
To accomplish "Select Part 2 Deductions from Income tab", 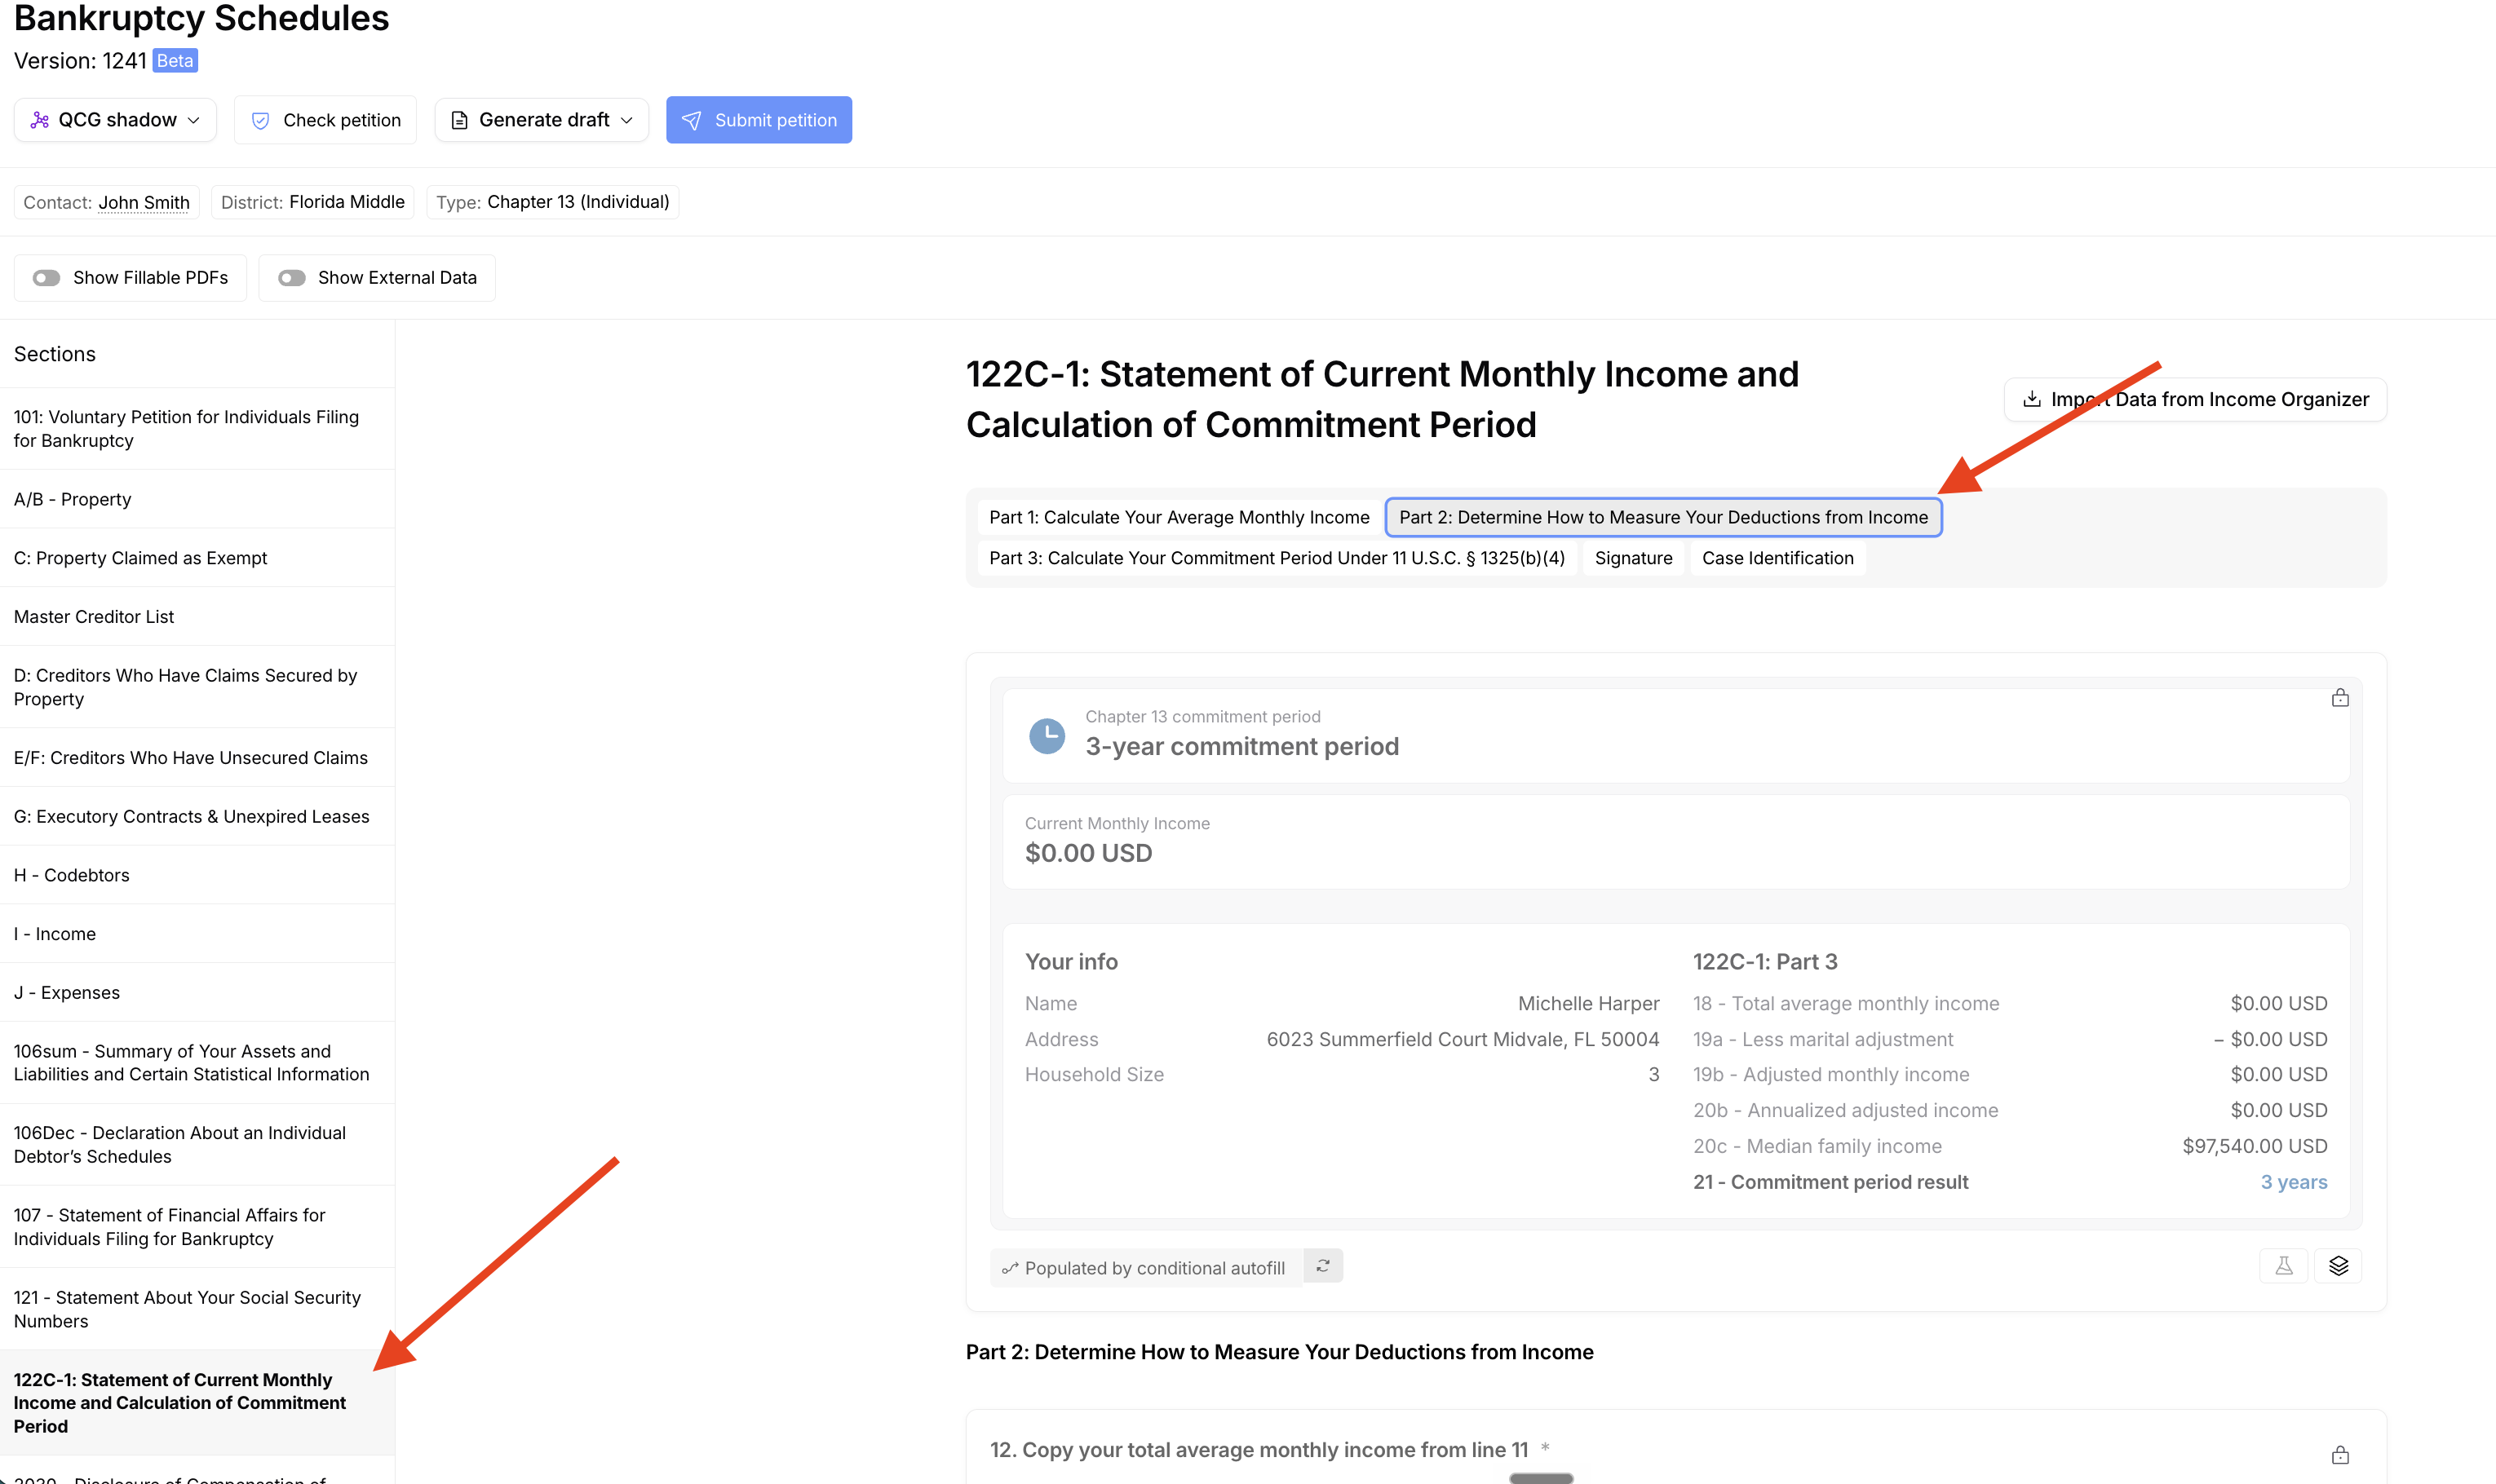I will coord(1662,517).
